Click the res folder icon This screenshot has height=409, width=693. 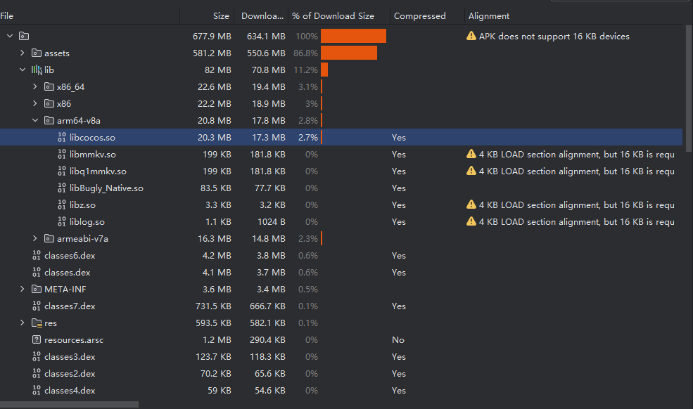(37, 323)
